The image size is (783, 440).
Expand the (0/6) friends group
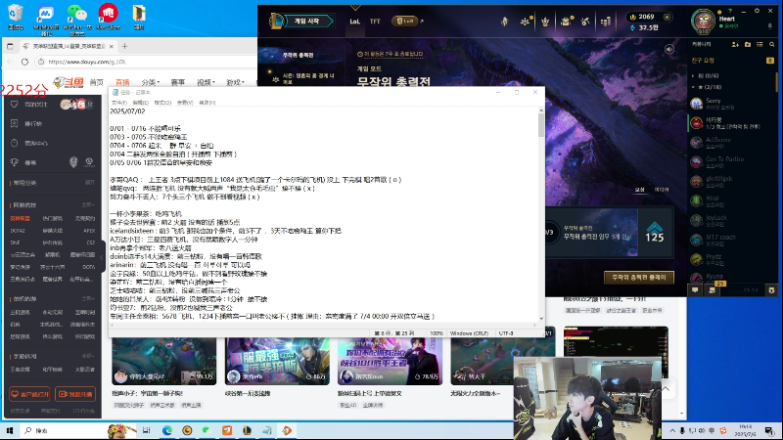pos(693,76)
